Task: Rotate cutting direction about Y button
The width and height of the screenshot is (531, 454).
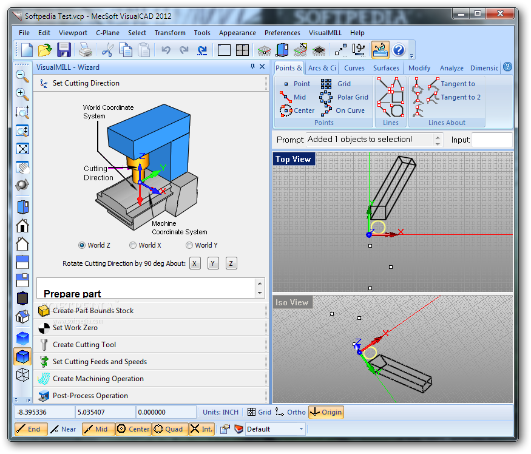Action: click(213, 263)
